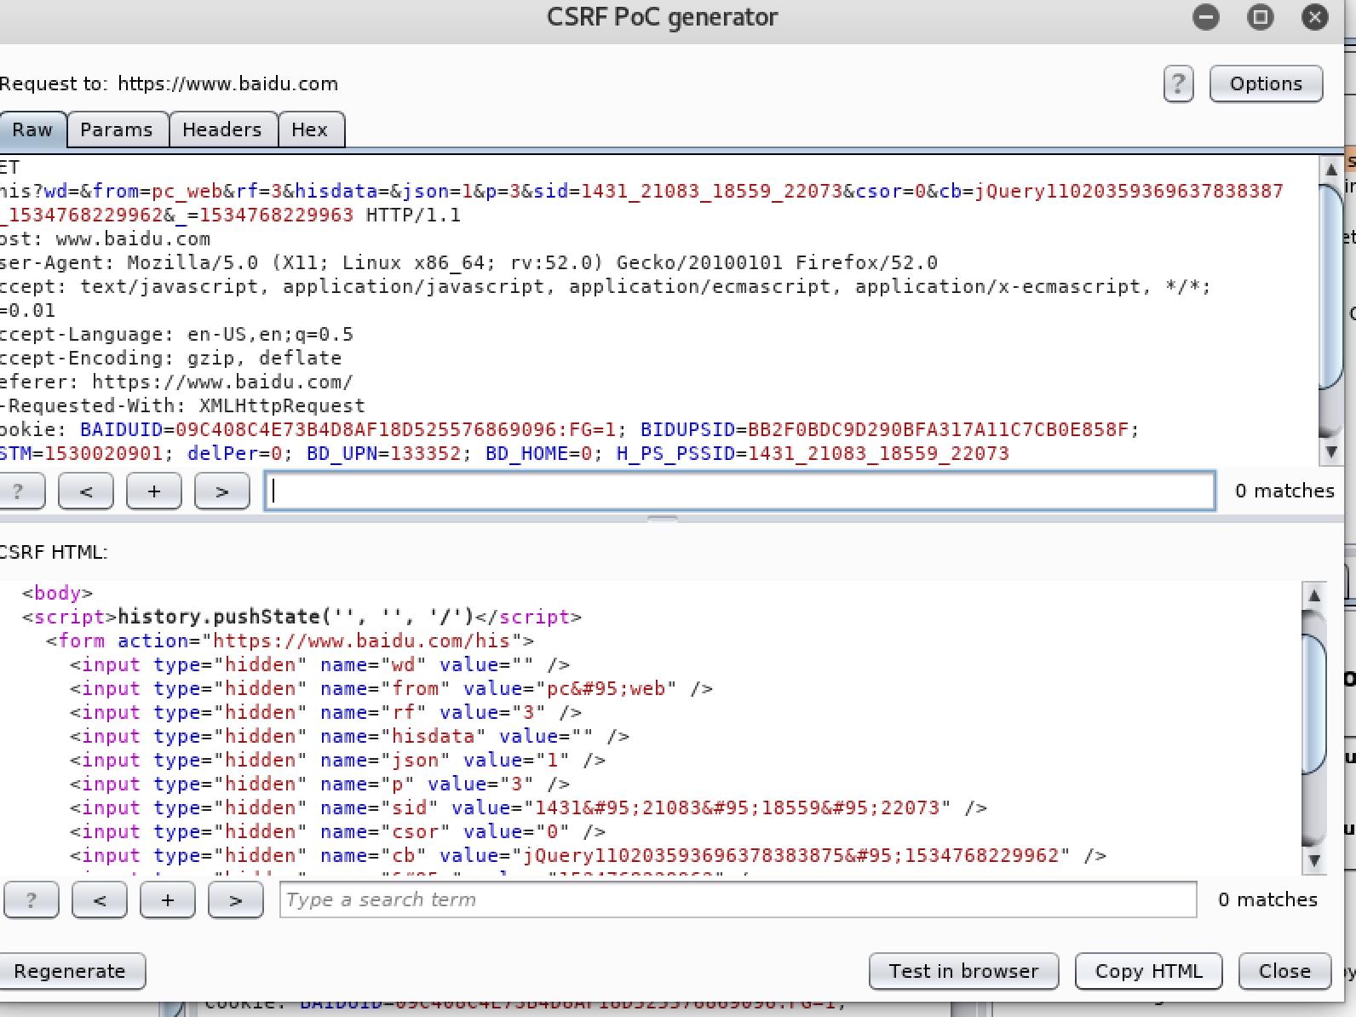
Task: Click CSRF HTML pane scrollbar up arrow
Action: [1314, 595]
